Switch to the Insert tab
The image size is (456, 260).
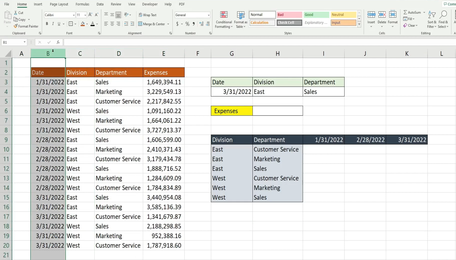[x=38, y=4]
